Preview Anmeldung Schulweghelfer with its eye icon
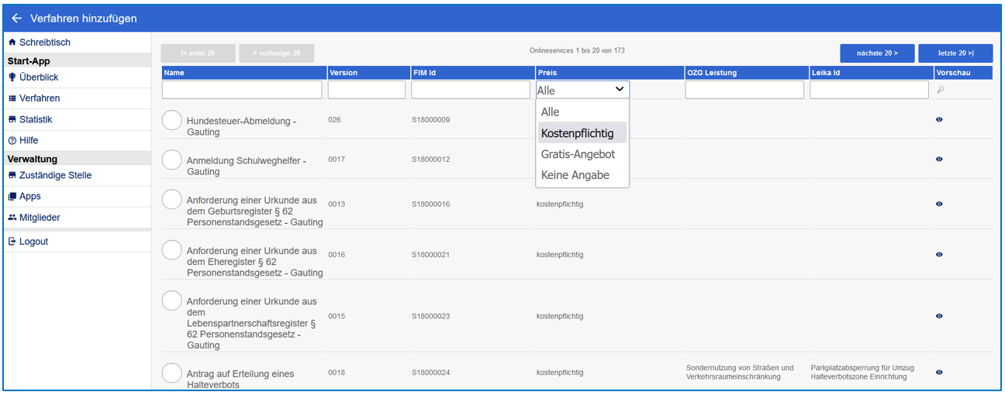Image resolution: width=1005 pixels, height=395 pixels. point(939,160)
